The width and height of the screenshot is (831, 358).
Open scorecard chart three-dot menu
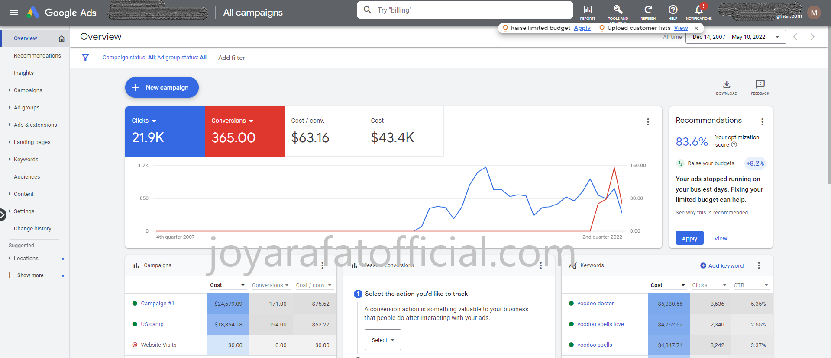pyautogui.click(x=648, y=122)
